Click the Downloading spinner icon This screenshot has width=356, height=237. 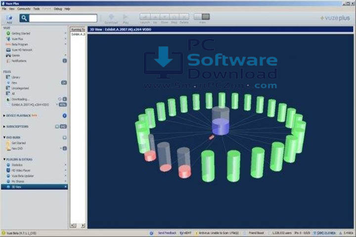click(60, 99)
